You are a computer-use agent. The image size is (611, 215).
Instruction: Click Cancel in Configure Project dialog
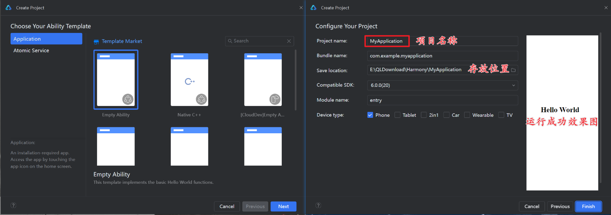coord(532,207)
